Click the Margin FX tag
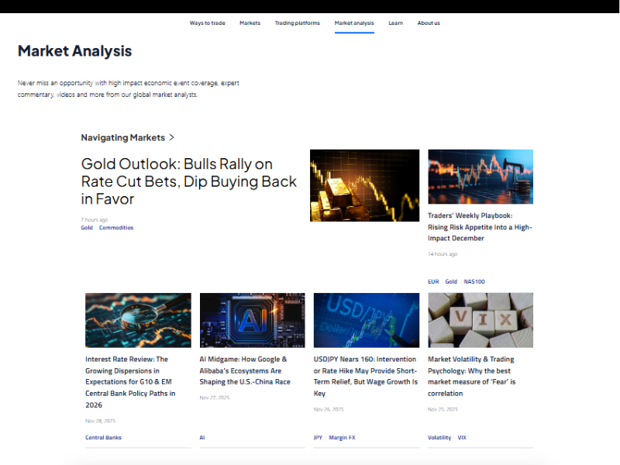Screen dimensions: 620x465 pyautogui.click(x=343, y=438)
